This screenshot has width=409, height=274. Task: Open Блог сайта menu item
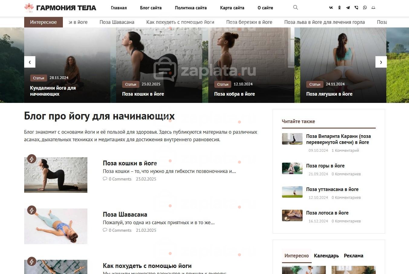click(151, 8)
